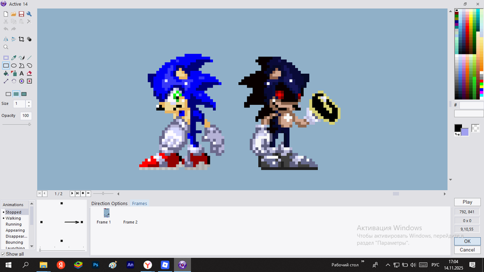Select the Zoom magnifier tool
The image size is (484, 272).
pos(6,47)
